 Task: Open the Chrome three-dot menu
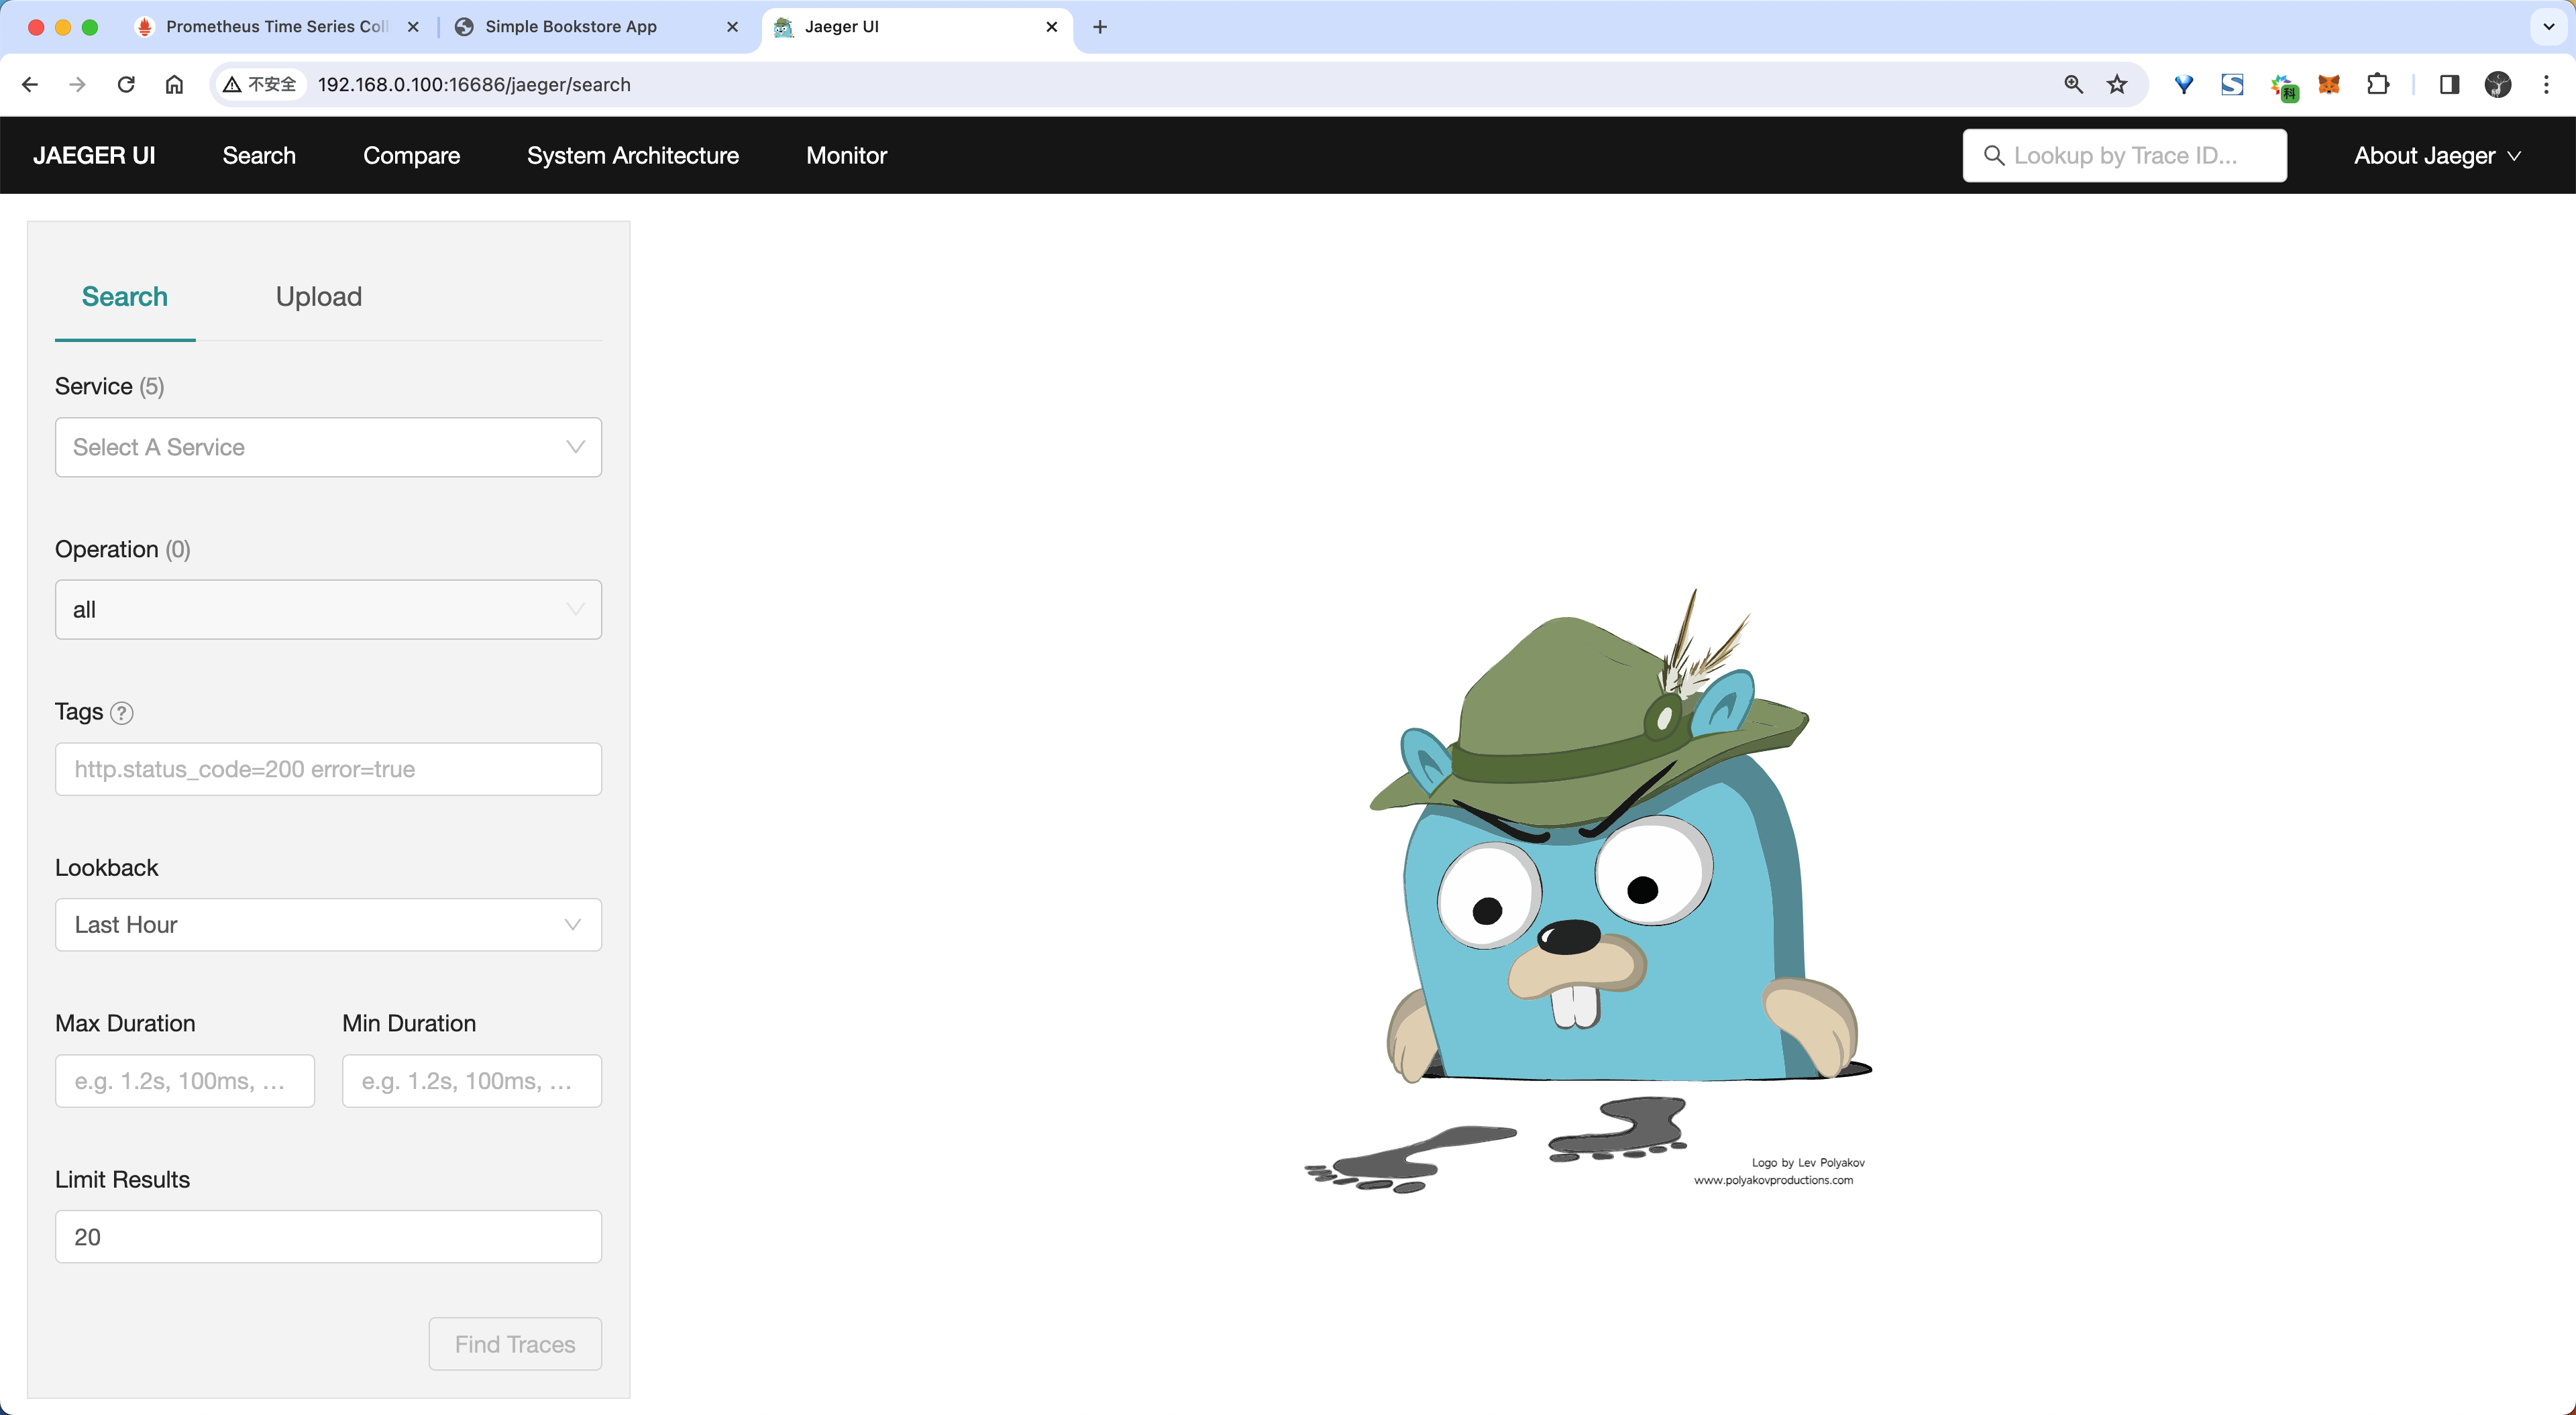tap(2546, 84)
